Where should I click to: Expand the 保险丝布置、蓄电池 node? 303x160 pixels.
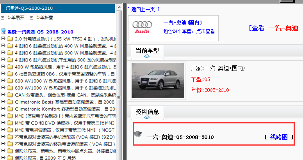click(3, 150)
